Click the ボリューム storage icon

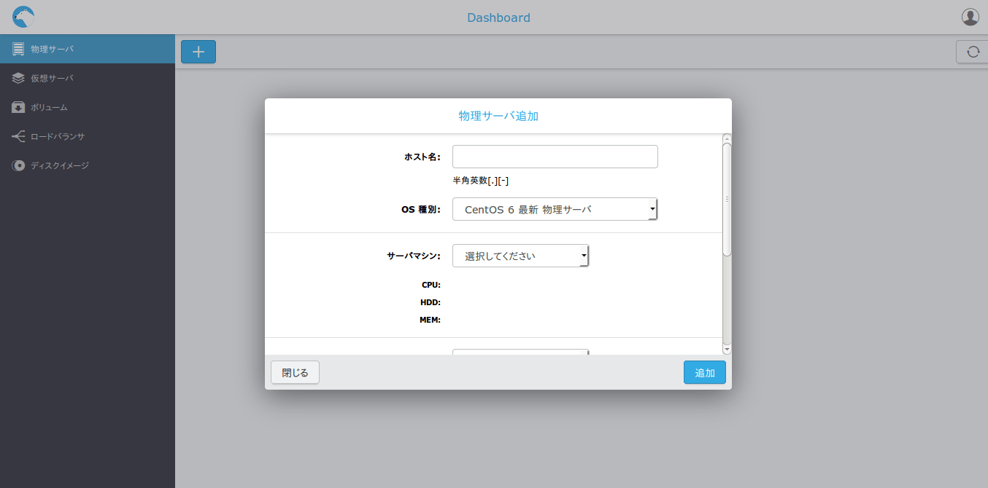point(18,107)
